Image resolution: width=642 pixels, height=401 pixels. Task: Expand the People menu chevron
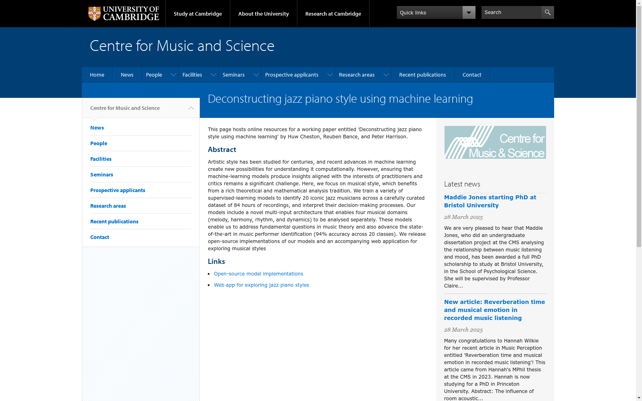pos(173,75)
